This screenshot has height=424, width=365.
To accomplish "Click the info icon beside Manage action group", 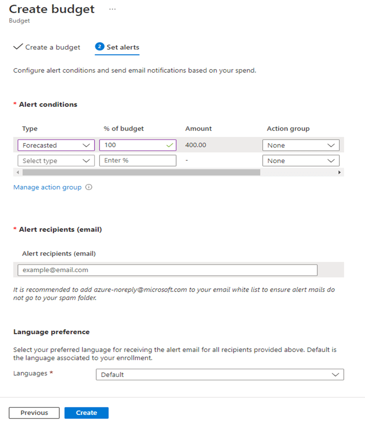I will pos(89,187).
